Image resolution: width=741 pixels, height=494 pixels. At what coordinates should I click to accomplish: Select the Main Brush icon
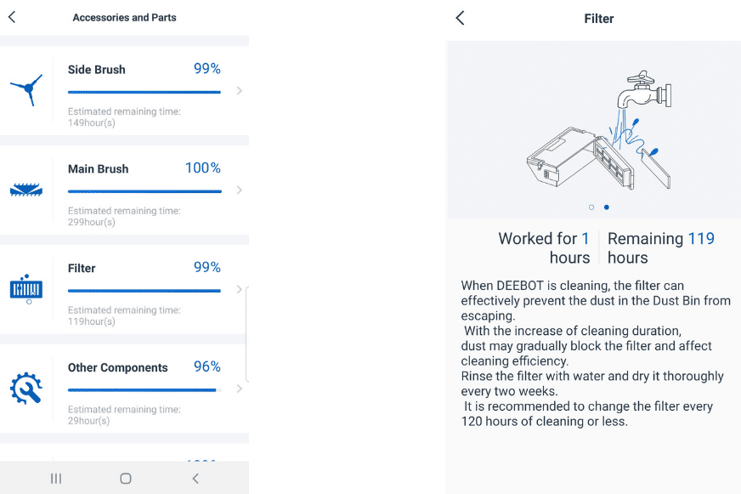[x=26, y=190]
